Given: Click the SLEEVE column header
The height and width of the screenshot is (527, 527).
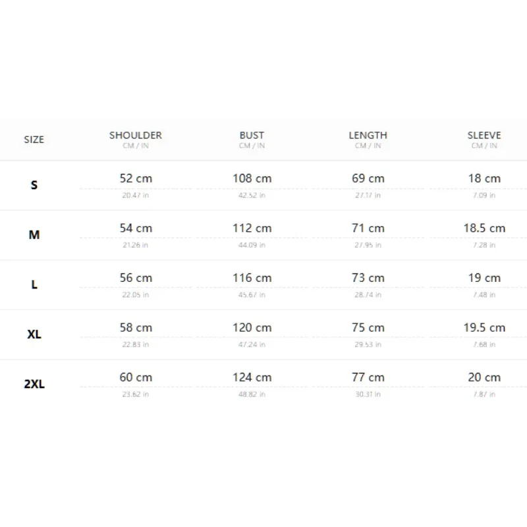Looking at the screenshot, I should pos(484,136).
